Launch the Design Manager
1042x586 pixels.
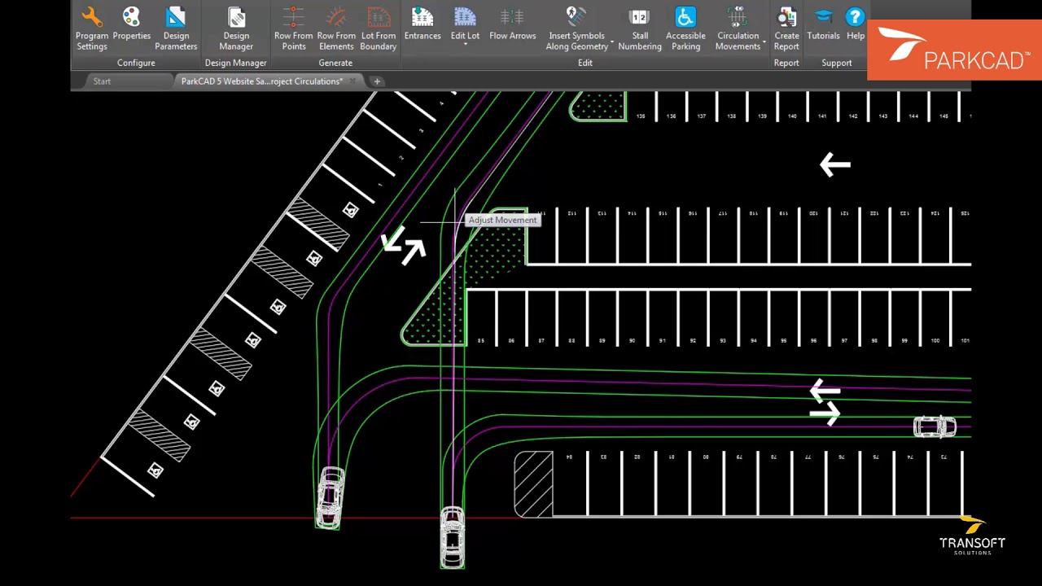point(236,29)
